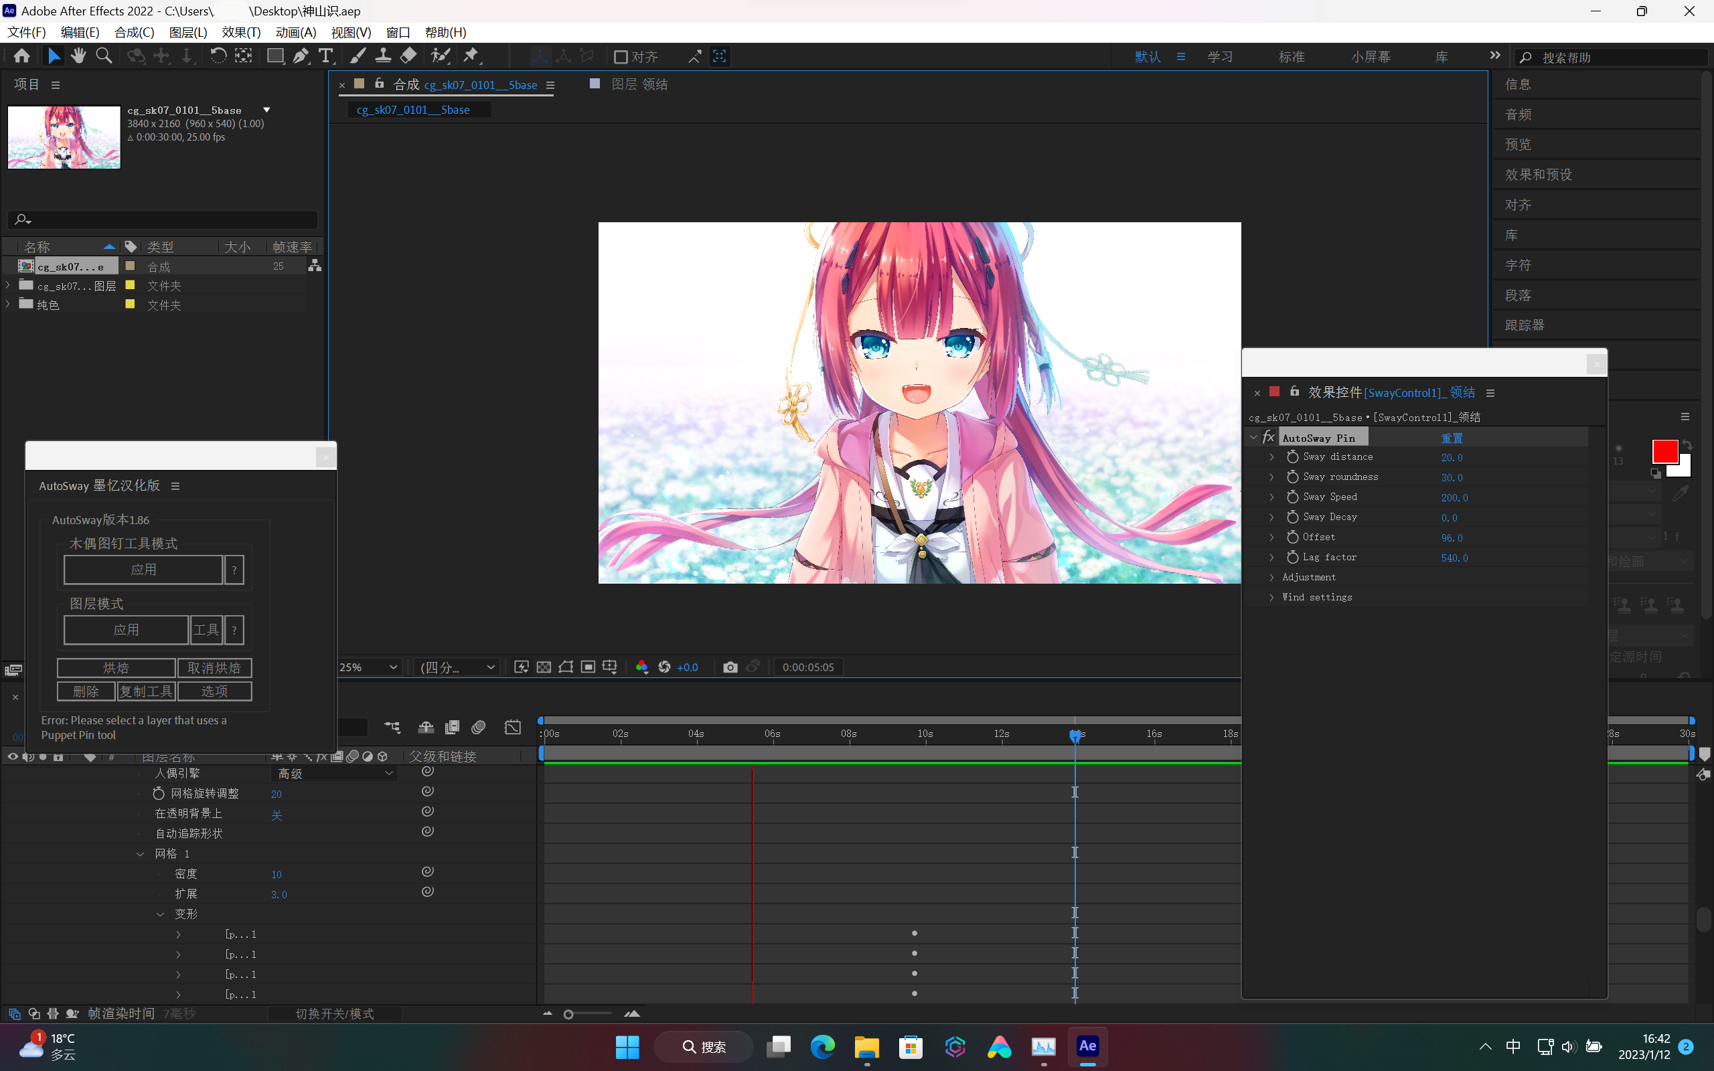Click the 搜索帮助 search field
The width and height of the screenshot is (1714, 1071).
(1612, 58)
